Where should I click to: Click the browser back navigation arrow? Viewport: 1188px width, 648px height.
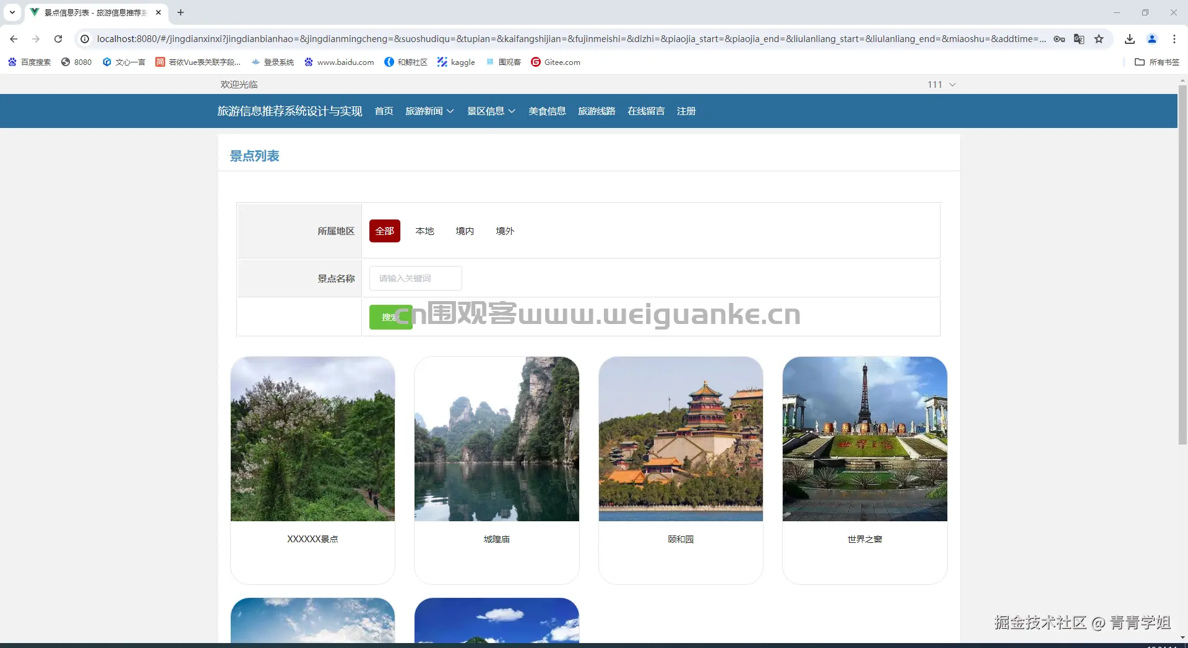tap(13, 38)
